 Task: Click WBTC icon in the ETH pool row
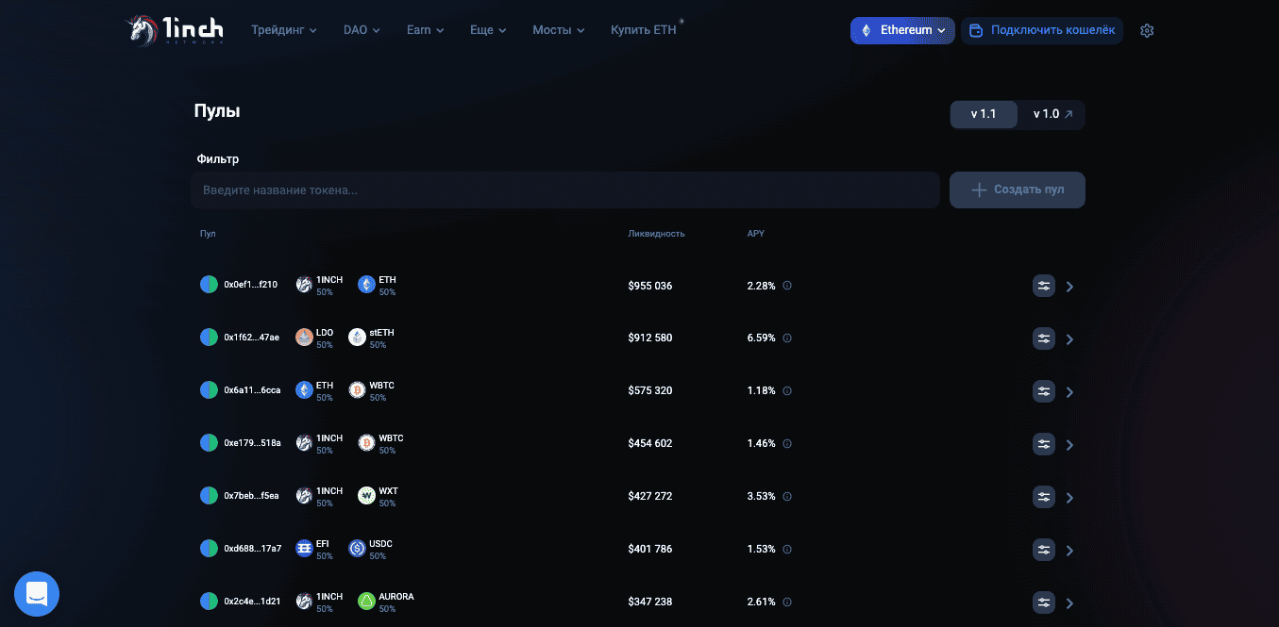point(357,390)
